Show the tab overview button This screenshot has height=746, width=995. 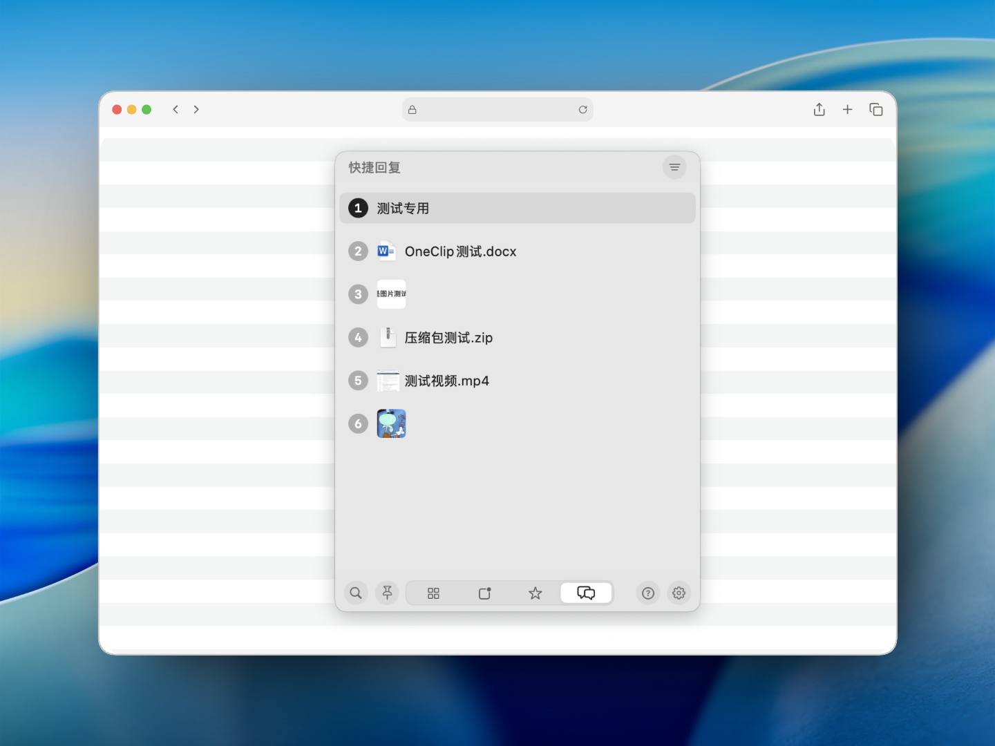click(876, 109)
